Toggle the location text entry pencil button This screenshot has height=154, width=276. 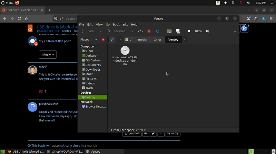coord(112,39)
